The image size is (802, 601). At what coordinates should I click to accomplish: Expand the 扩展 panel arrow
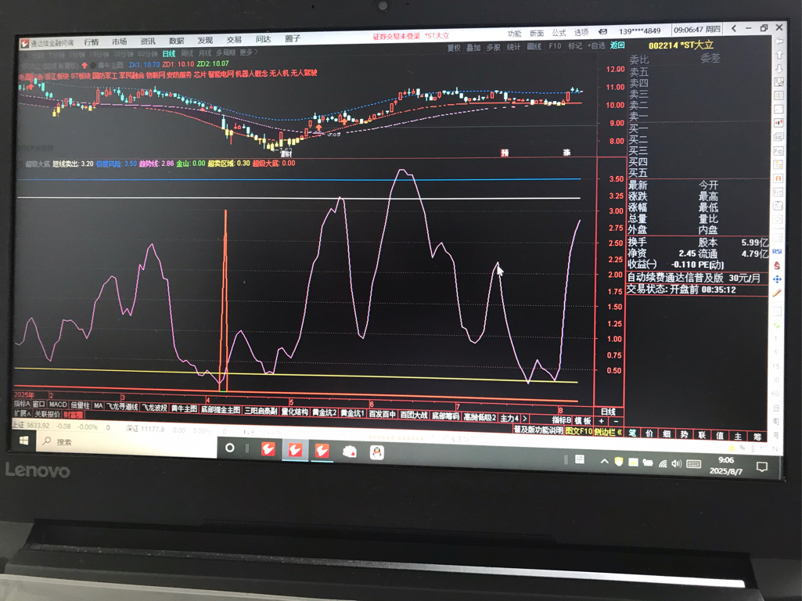23,413
